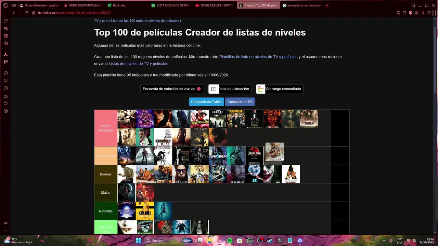Open Downloads icon in the sidebar
Screen dimensions: 438x246
[x=6, y=96]
